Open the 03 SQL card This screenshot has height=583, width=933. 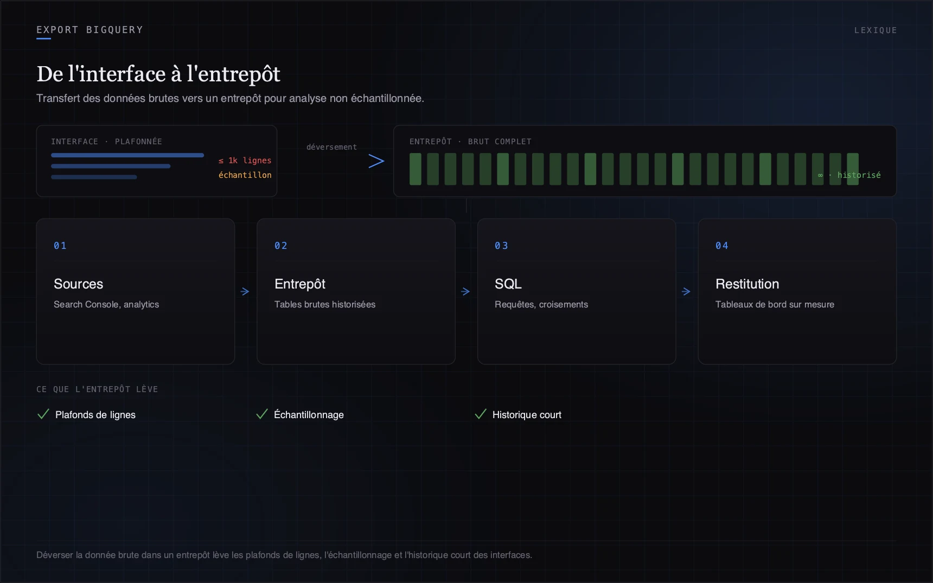pos(577,292)
